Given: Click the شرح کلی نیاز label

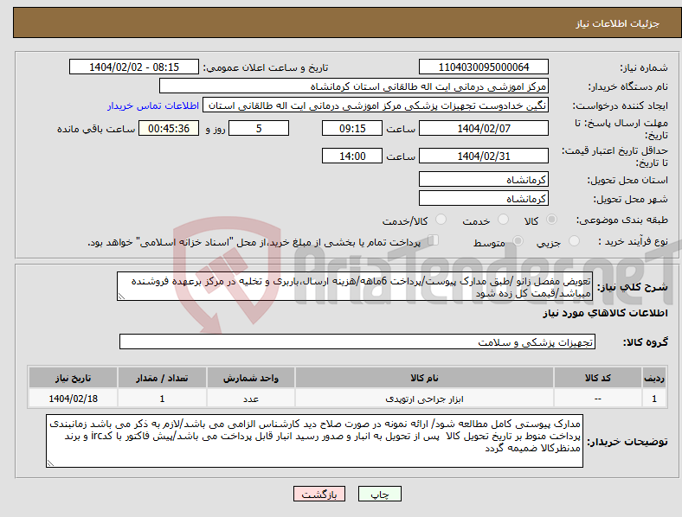Looking at the screenshot, I should 632,287.
